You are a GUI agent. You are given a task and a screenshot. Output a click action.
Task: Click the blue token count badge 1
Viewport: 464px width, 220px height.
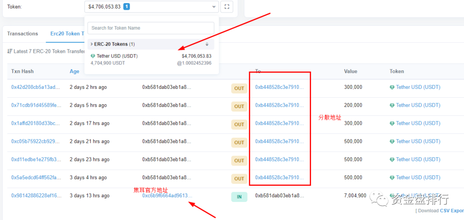[x=126, y=6]
